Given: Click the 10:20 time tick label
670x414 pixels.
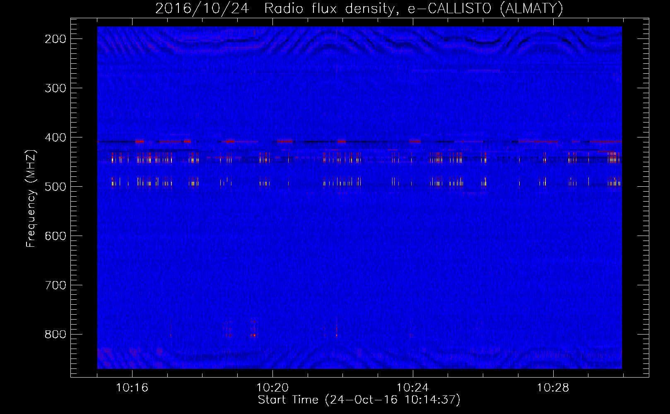Looking at the screenshot, I should pos(272,388).
